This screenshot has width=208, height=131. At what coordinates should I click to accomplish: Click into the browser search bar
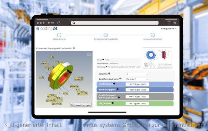[x=115, y=23]
